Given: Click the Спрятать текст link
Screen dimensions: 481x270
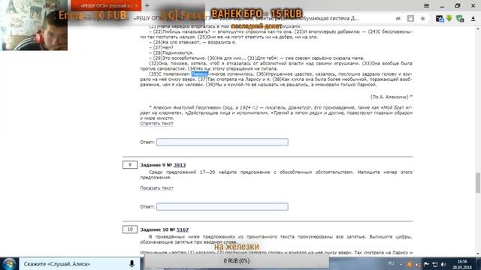Looking at the screenshot, I should click(x=157, y=123).
